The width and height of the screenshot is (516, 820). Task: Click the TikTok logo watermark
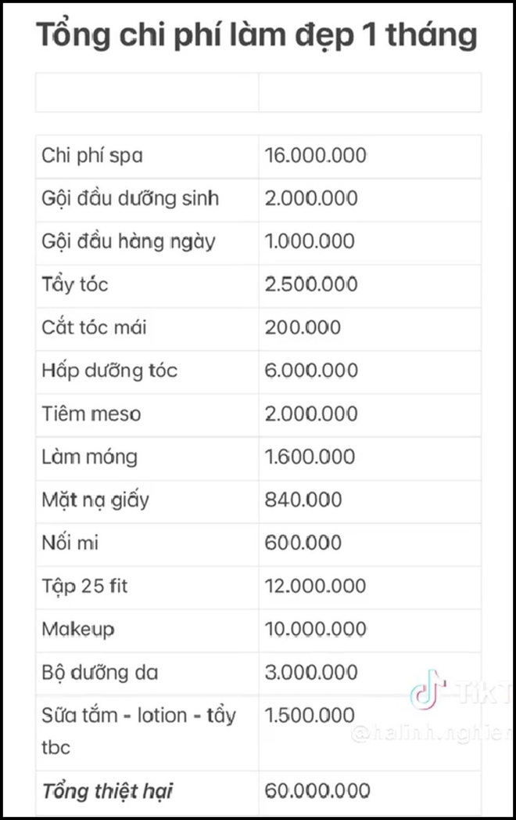tap(428, 689)
